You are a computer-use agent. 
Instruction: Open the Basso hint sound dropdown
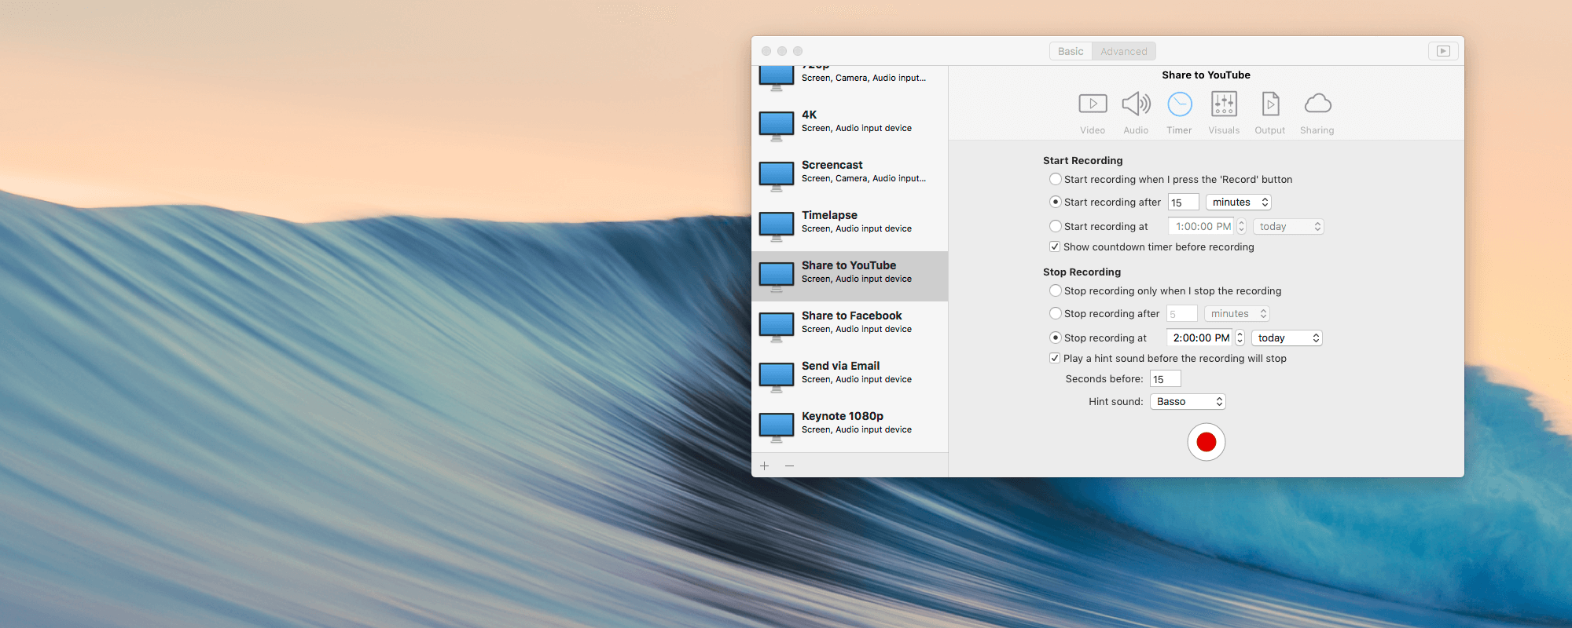pos(1188,402)
